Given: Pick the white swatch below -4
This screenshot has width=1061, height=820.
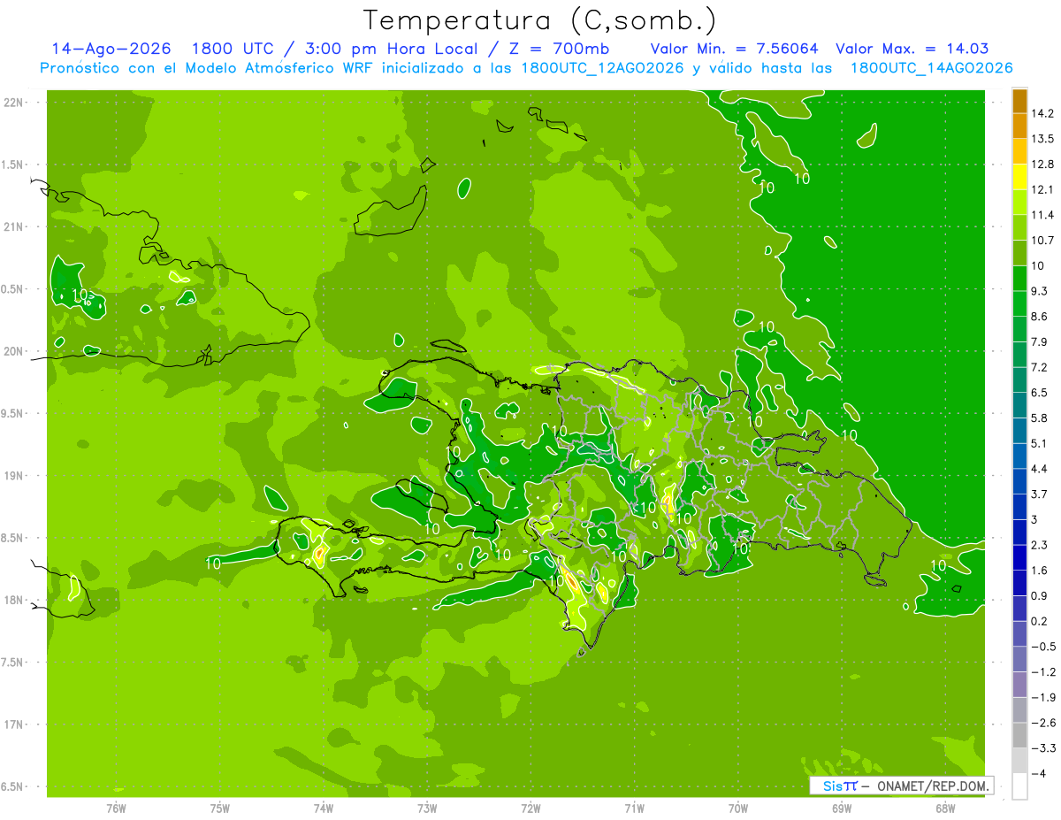Looking at the screenshot, I should 1019,786.
